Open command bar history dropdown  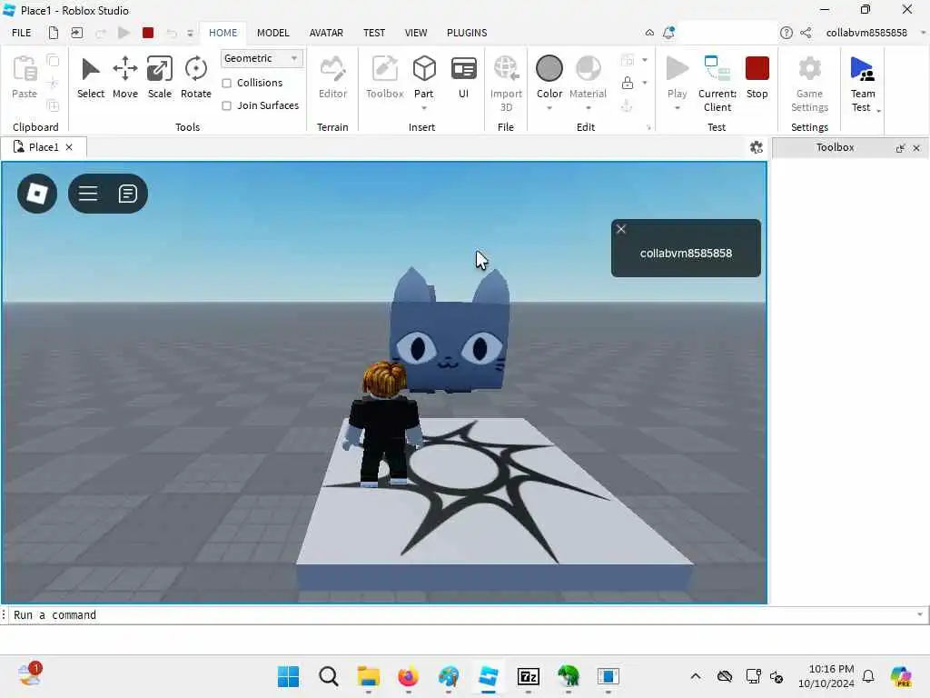click(920, 615)
